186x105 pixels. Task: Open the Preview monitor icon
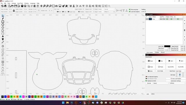(60, 6)
